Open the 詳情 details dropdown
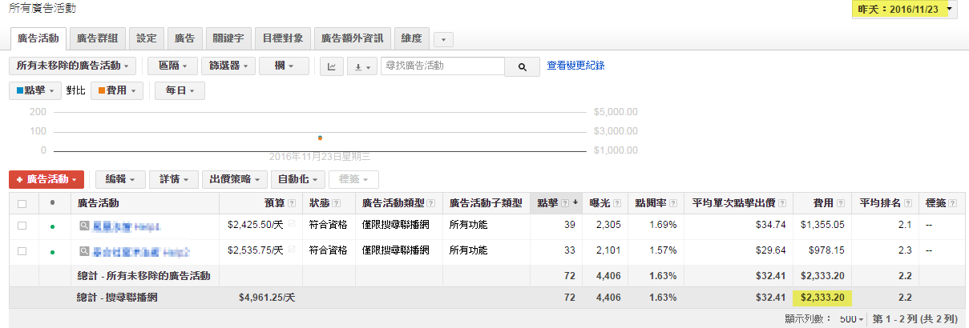This screenshot has width=969, height=328. pos(174,180)
